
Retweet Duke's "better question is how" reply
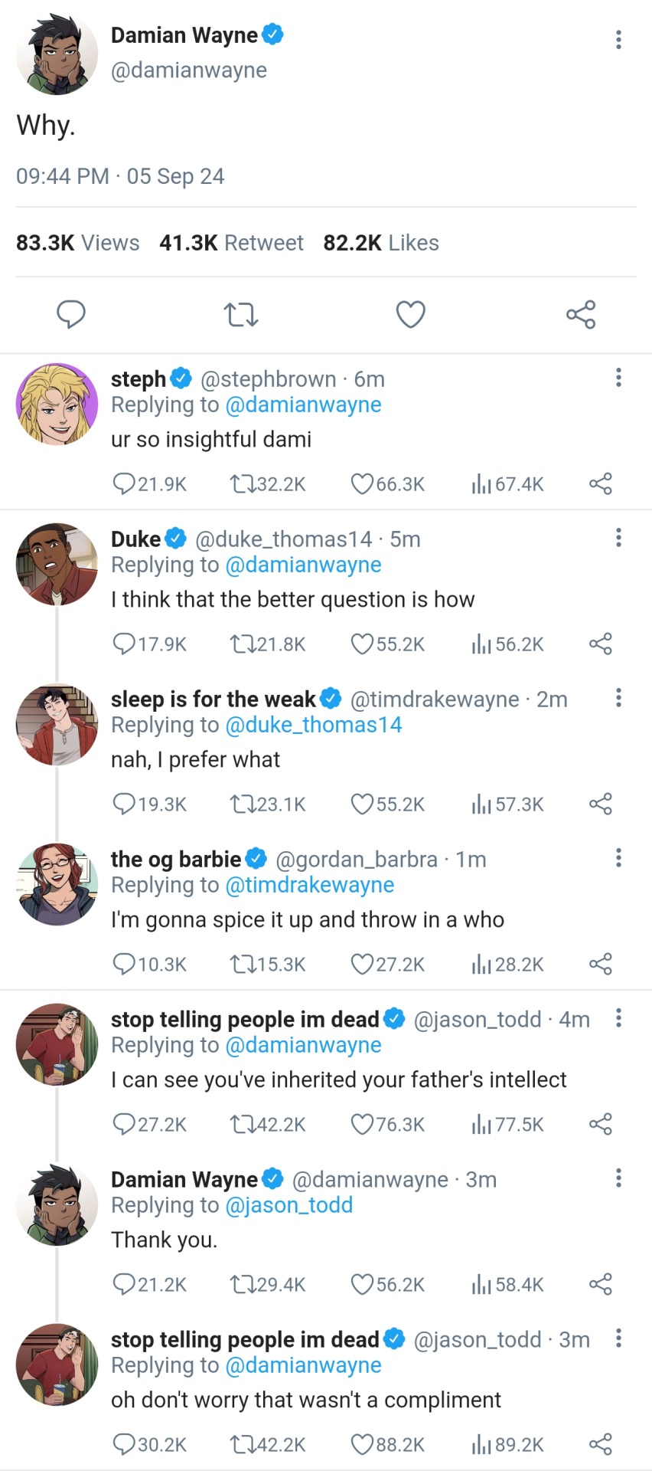pos(241,644)
